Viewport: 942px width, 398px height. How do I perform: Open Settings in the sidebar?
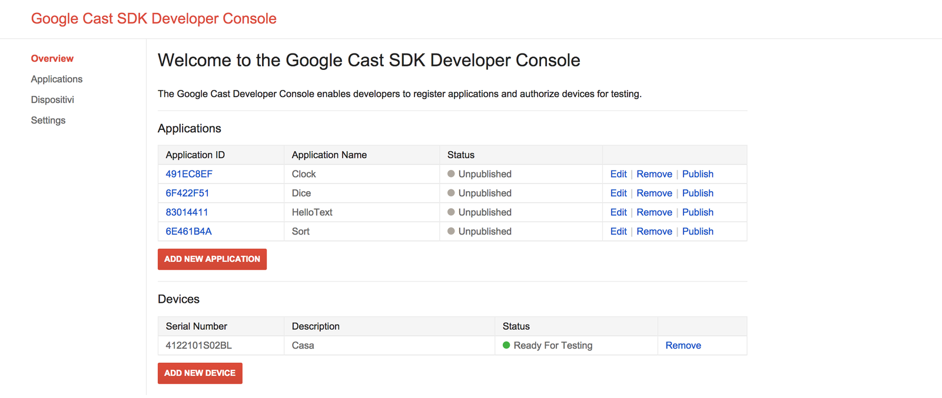tap(48, 121)
